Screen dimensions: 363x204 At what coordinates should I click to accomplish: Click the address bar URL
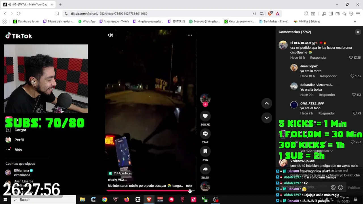point(109,14)
